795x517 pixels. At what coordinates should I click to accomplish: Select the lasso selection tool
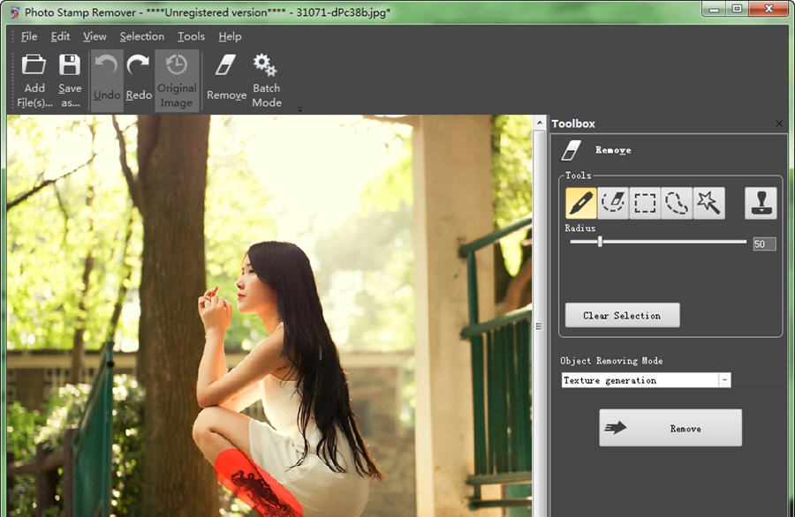pos(677,202)
